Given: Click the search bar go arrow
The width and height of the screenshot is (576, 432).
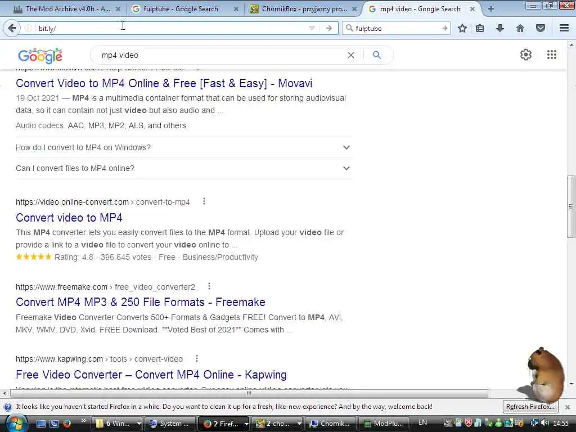Looking at the screenshot, I should pos(444,28).
